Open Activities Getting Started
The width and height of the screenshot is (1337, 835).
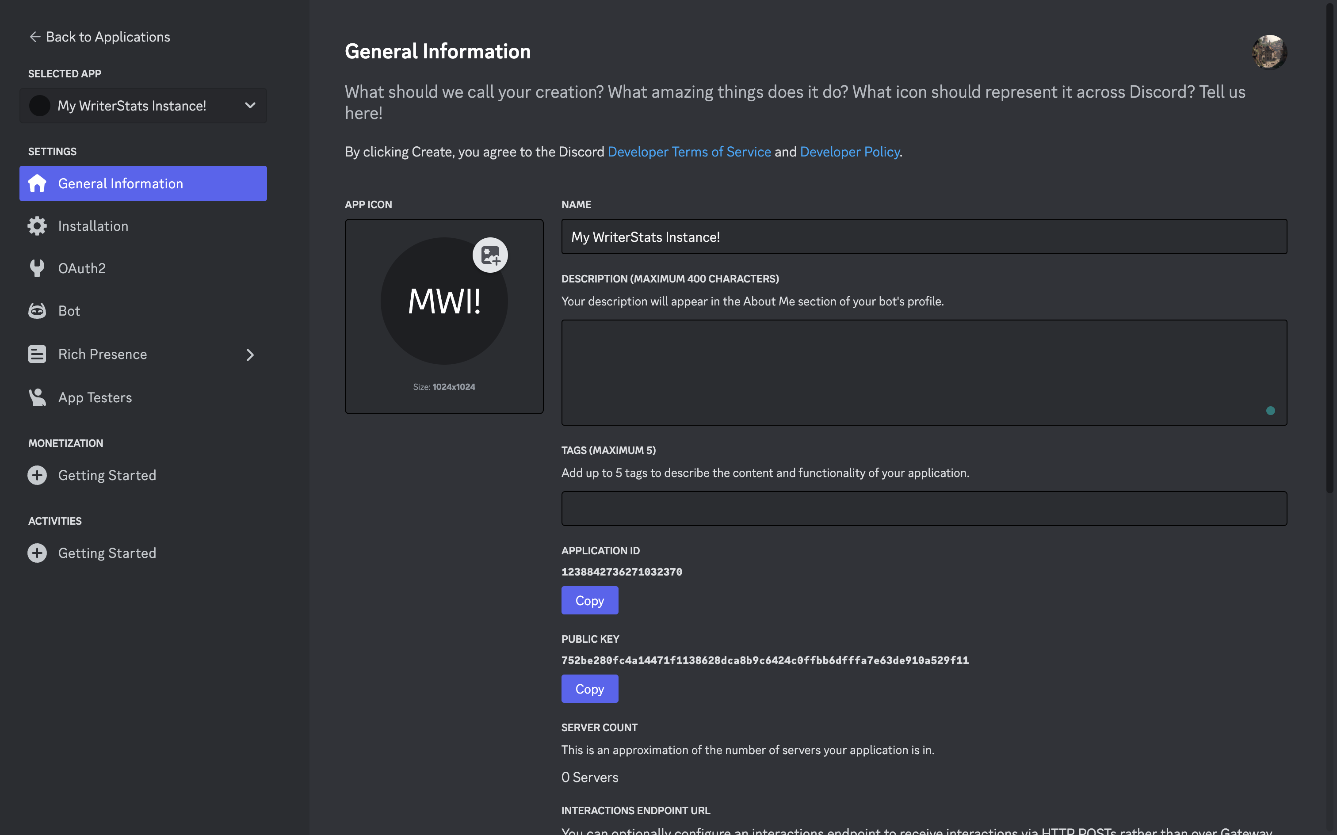click(x=143, y=553)
